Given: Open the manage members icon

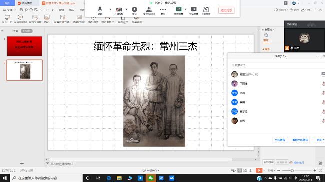Looking at the screenshot, I should tap(149, 11).
